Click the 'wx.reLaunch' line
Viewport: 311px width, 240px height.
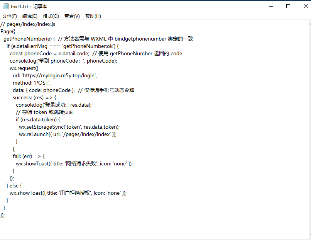pyautogui.click(x=68, y=134)
